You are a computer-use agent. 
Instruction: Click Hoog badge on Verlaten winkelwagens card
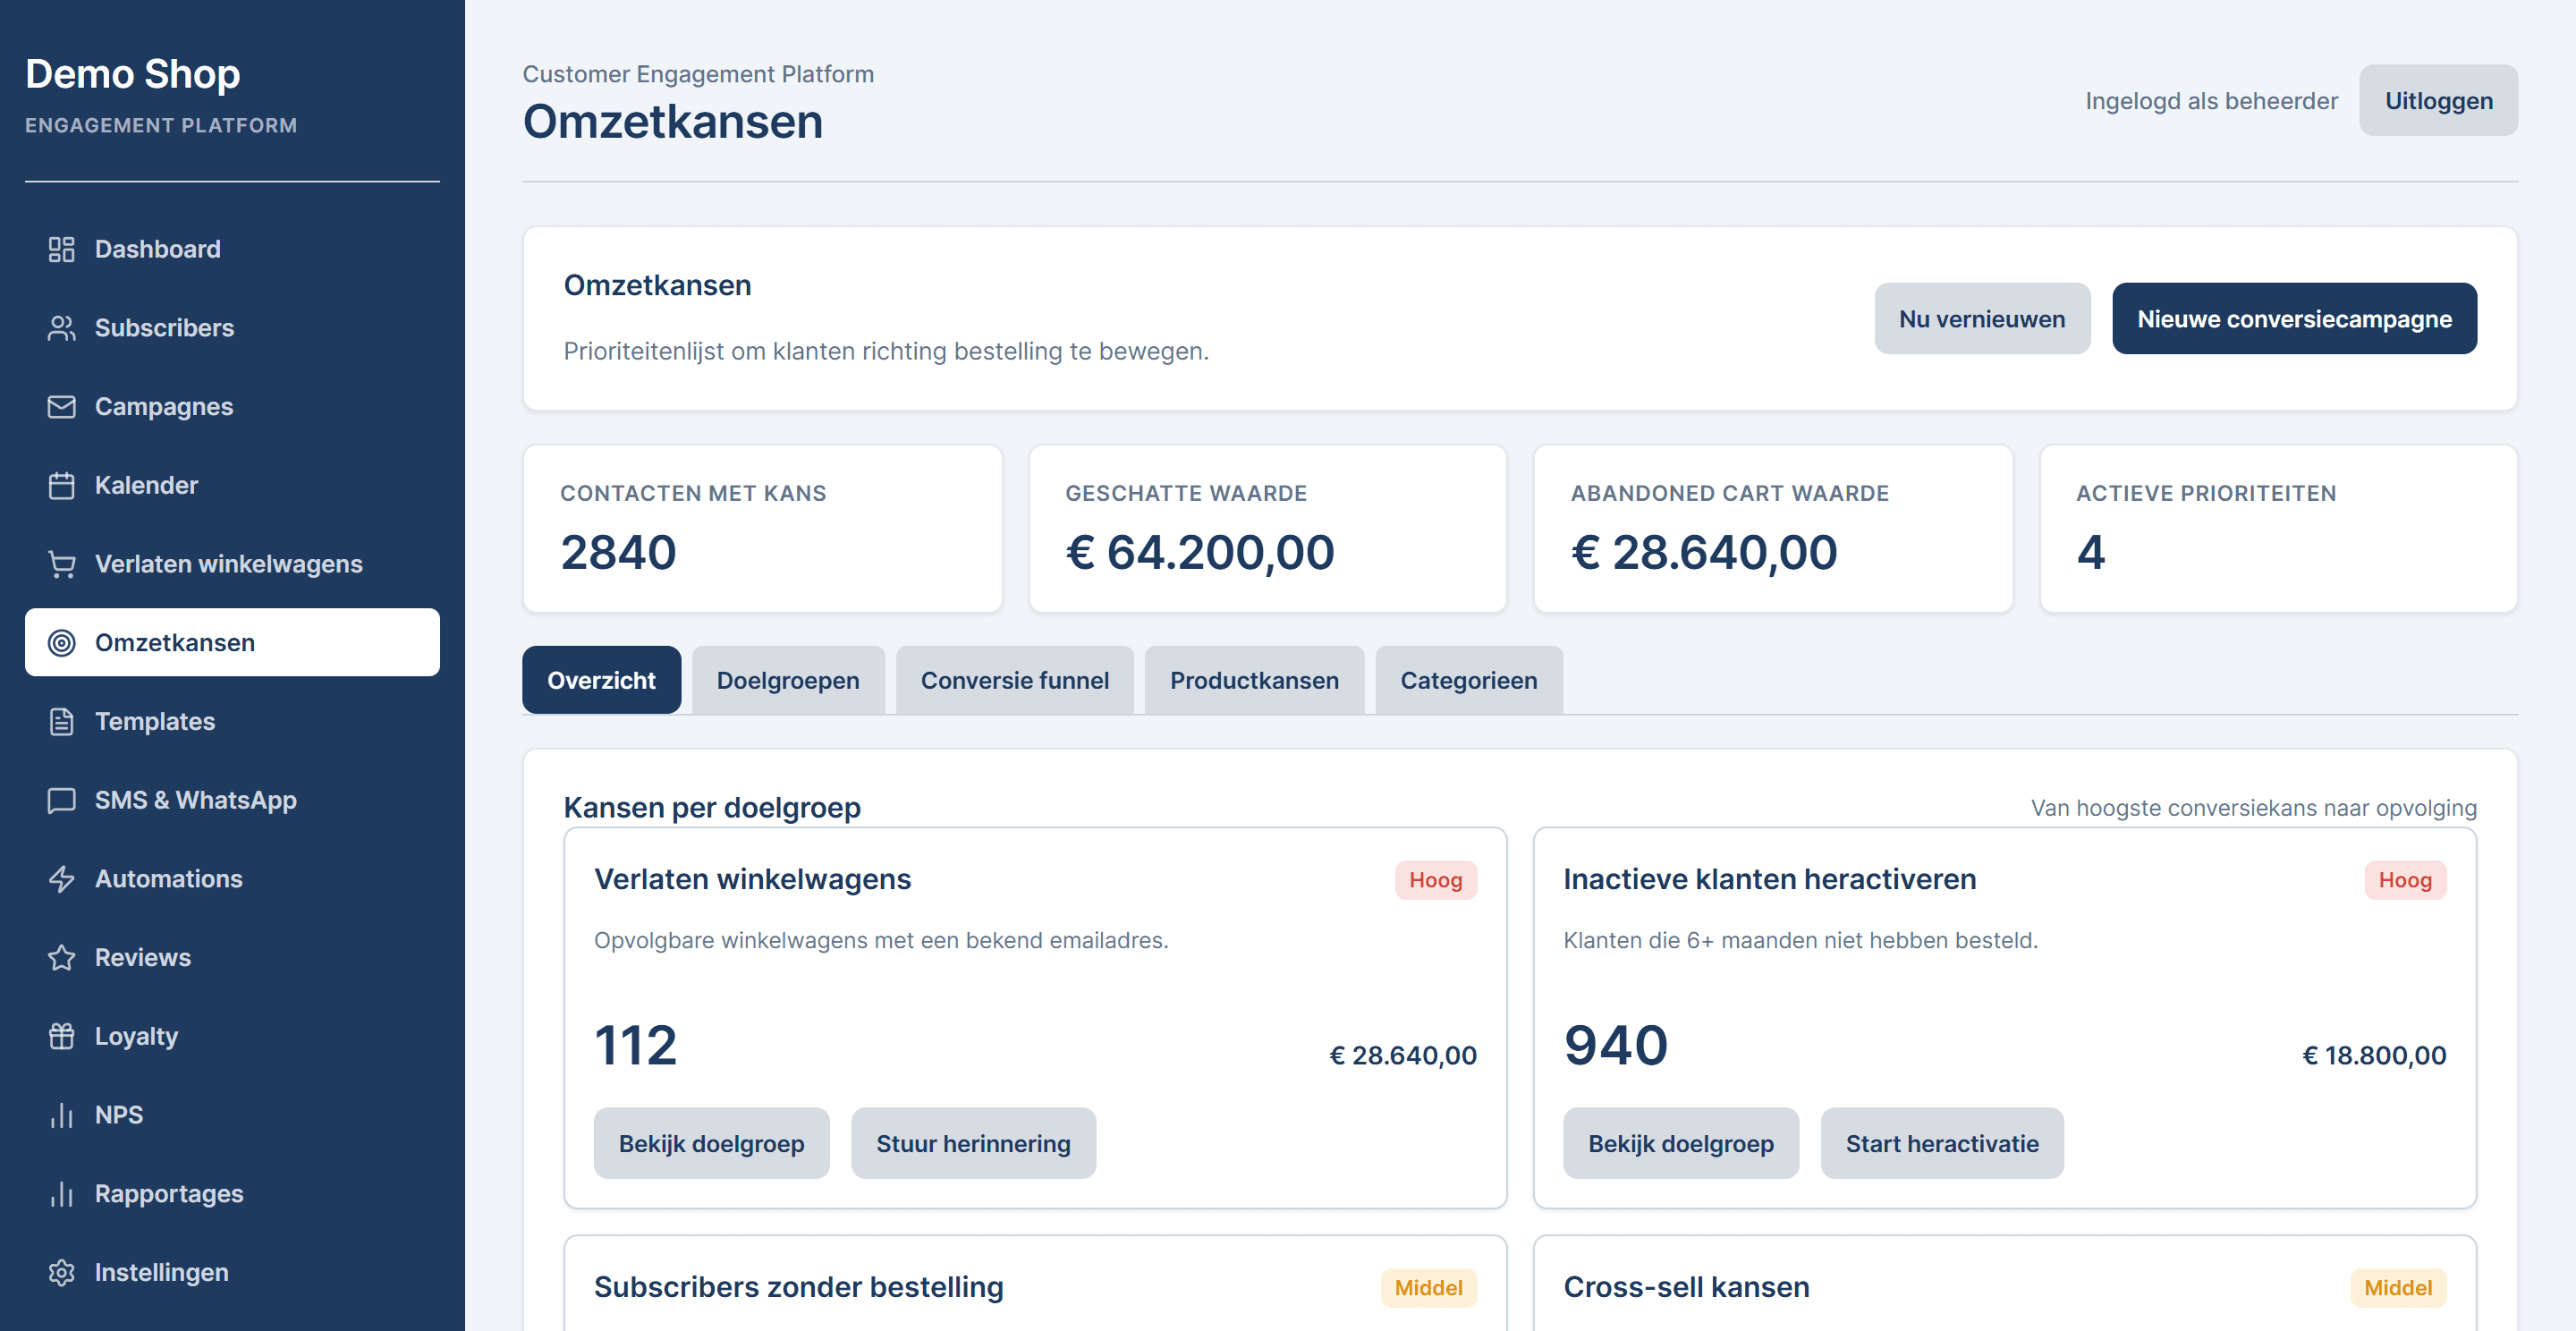point(1435,880)
